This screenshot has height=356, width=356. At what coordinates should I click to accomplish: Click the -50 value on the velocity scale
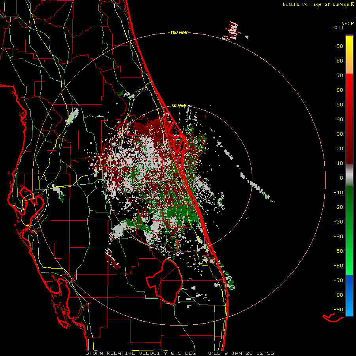click(x=338, y=251)
